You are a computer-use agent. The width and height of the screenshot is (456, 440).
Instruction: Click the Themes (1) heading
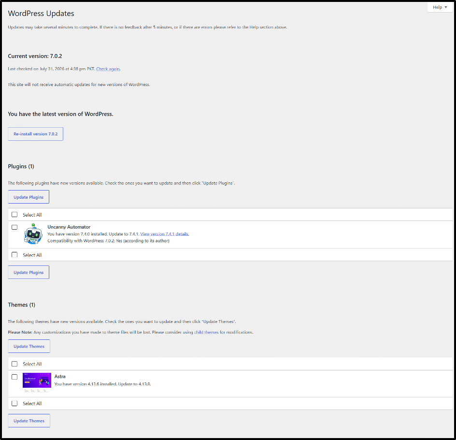22,305
